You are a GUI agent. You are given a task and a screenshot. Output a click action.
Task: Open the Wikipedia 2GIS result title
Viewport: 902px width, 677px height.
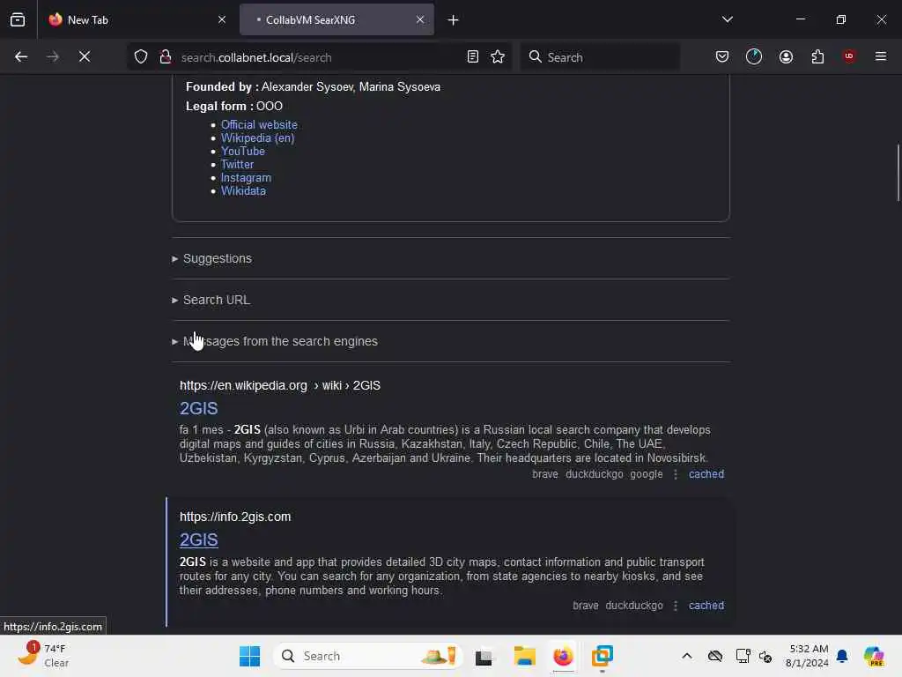(198, 408)
